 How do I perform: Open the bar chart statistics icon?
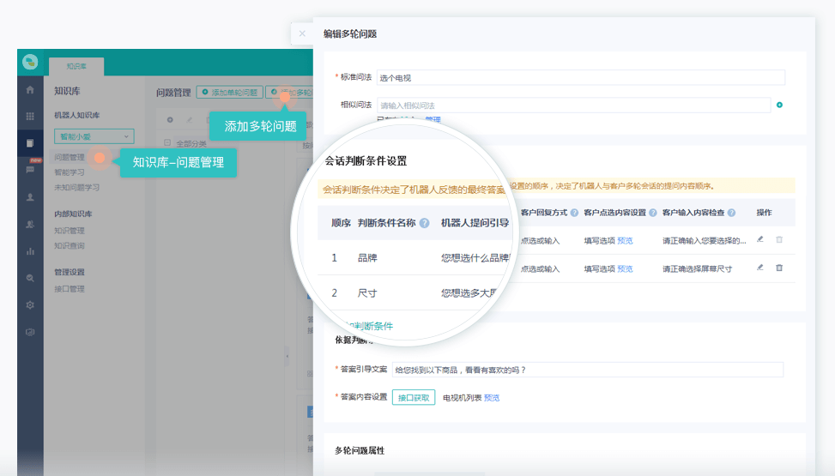click(30, 251)
